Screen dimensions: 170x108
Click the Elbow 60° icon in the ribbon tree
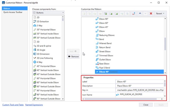(97, 23)
